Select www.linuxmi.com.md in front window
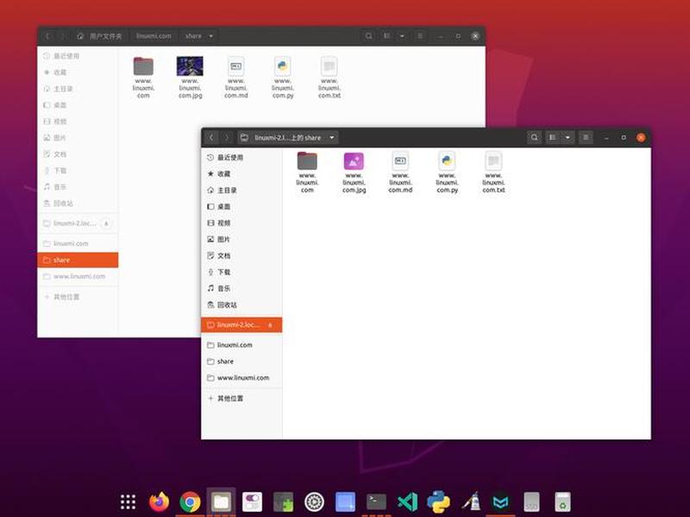The height and width of the screenshot is (517, 690). [400, 171]
